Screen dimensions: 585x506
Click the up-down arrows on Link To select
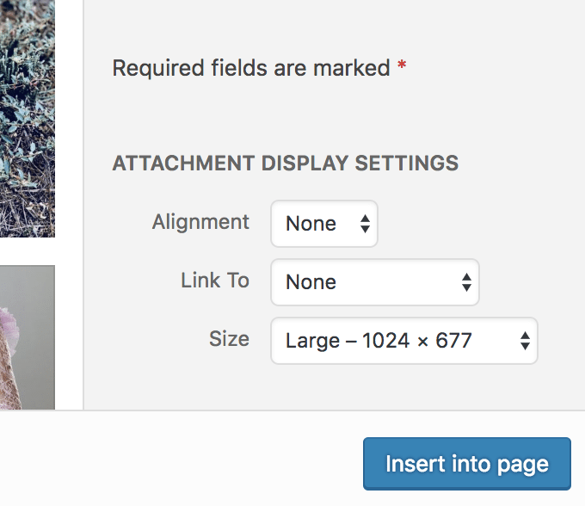pos(466,282)
